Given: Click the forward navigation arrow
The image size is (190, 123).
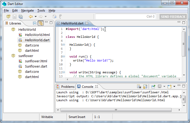Looking at the screenshot, I should pos(41,17).
